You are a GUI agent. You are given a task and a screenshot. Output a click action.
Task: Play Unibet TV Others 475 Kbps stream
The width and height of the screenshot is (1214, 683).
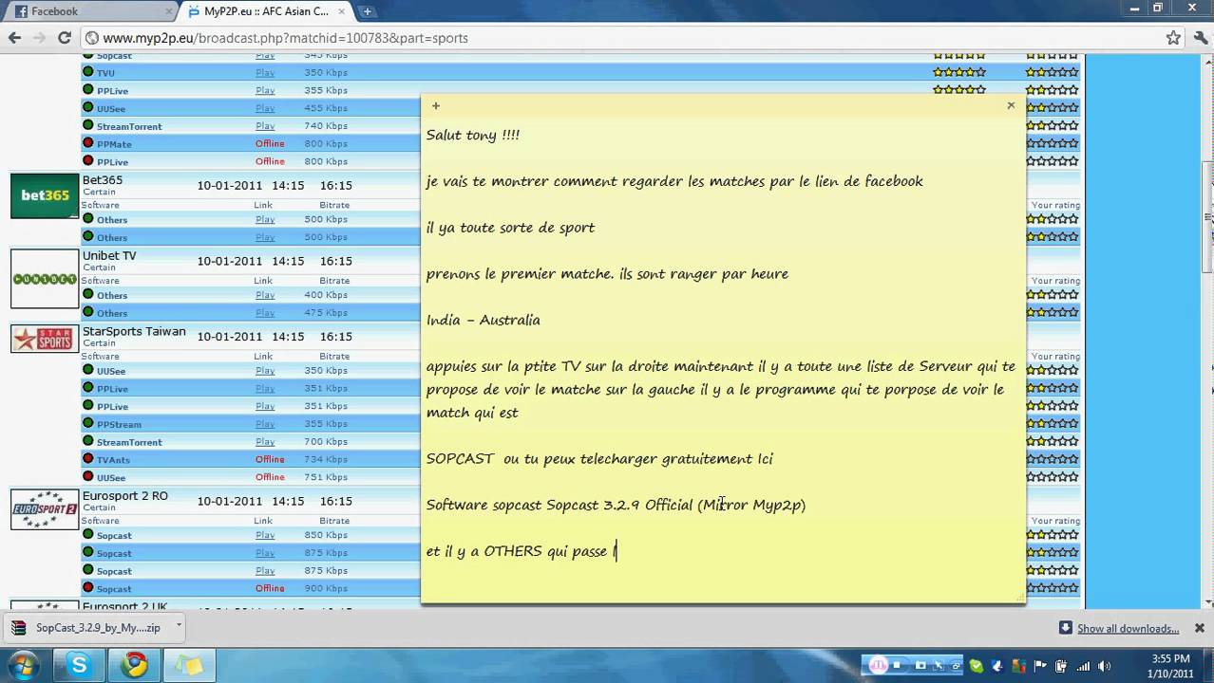tap(265, 313)
